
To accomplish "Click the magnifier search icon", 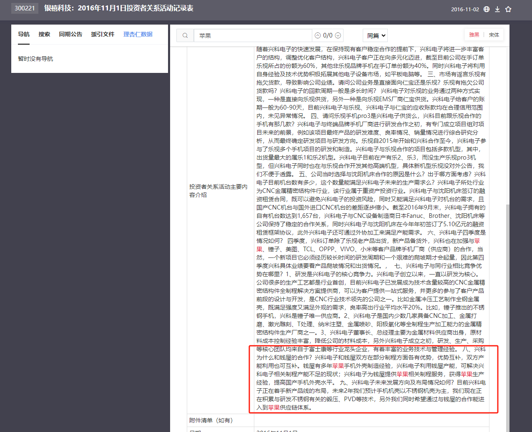I will pos(185,36).
